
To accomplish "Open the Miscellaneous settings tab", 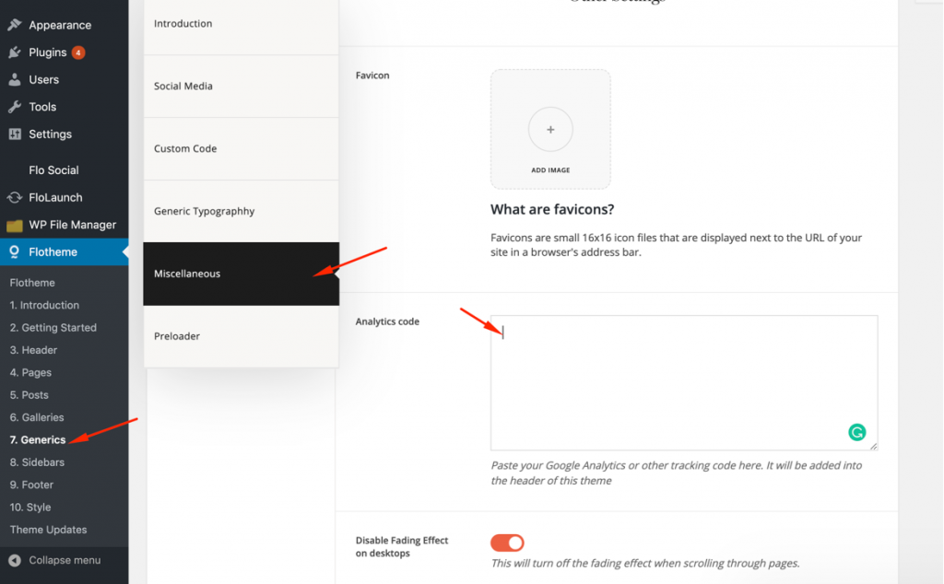I will point(241,274).
